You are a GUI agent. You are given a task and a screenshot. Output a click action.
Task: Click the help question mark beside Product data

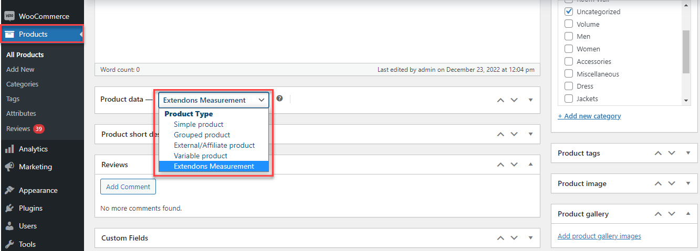(x=280, y=99)
